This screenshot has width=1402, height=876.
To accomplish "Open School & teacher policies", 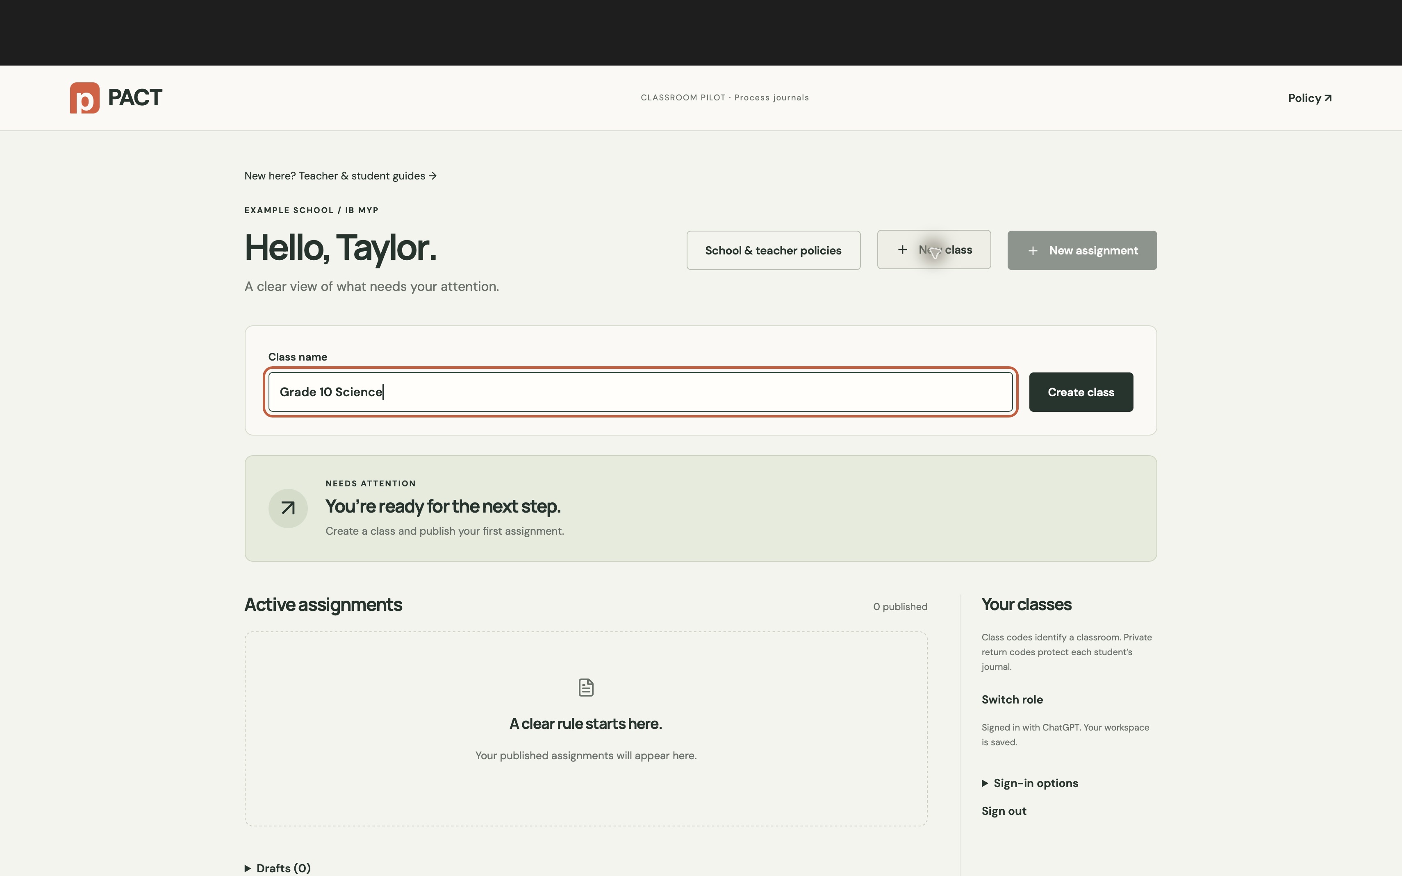I will click(x=773, y=250).
